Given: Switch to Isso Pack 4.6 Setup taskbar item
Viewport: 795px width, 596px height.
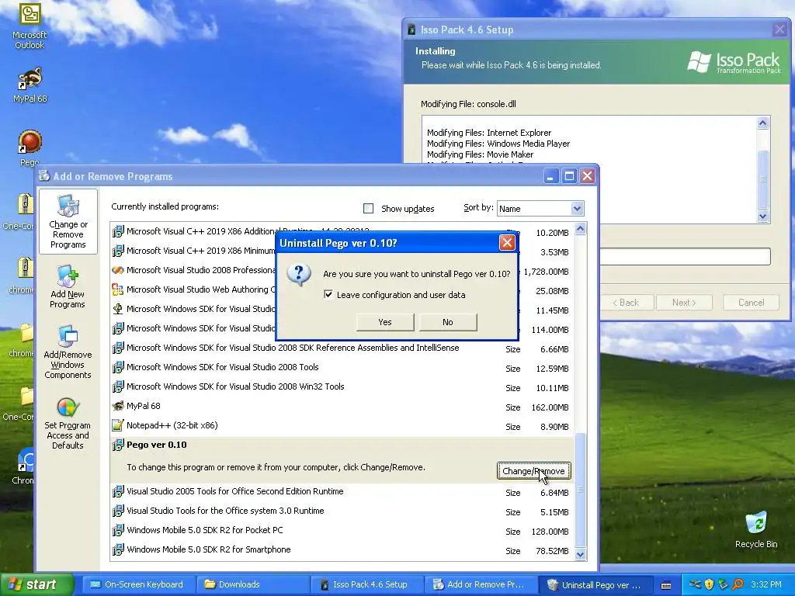Looking at the screenshot, I should pos(367,584).
